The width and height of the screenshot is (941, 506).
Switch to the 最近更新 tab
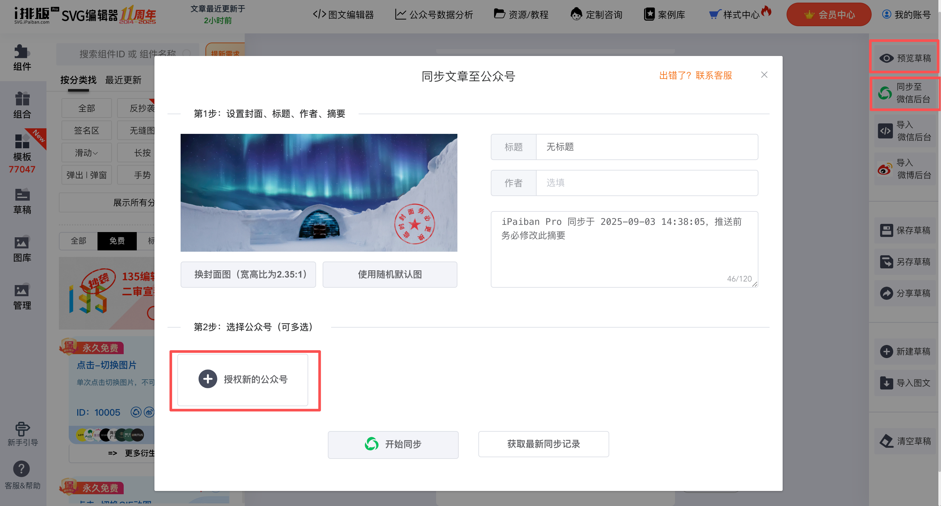click(123, 80)
